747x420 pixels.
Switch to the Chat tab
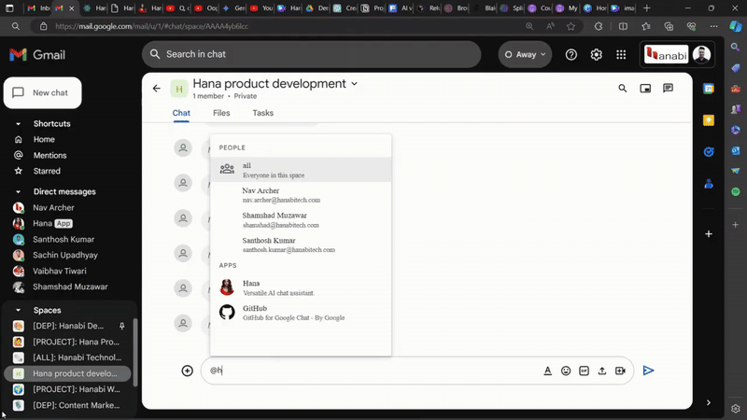coord(181,113)
